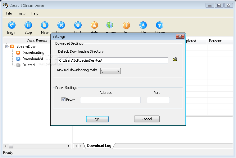Click the Downloaded checkmark icon
236x158 pixels.
coord(18,59)
